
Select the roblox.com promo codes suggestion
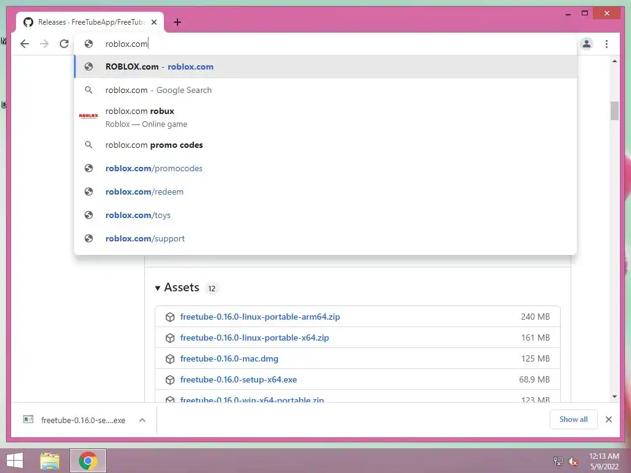click(x=325, y=145)
